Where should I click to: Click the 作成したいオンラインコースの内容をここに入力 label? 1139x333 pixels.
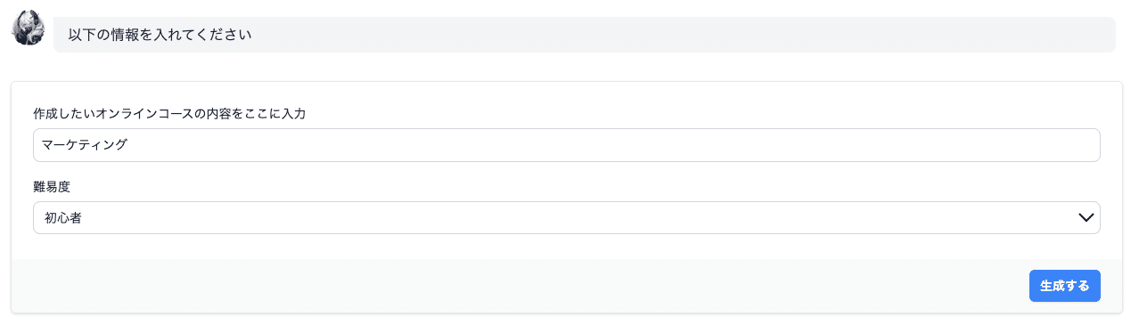169,114
